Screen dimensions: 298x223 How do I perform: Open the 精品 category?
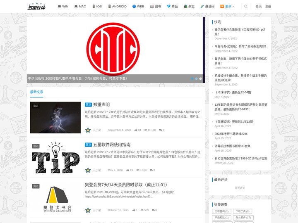(x=172, y=7)
